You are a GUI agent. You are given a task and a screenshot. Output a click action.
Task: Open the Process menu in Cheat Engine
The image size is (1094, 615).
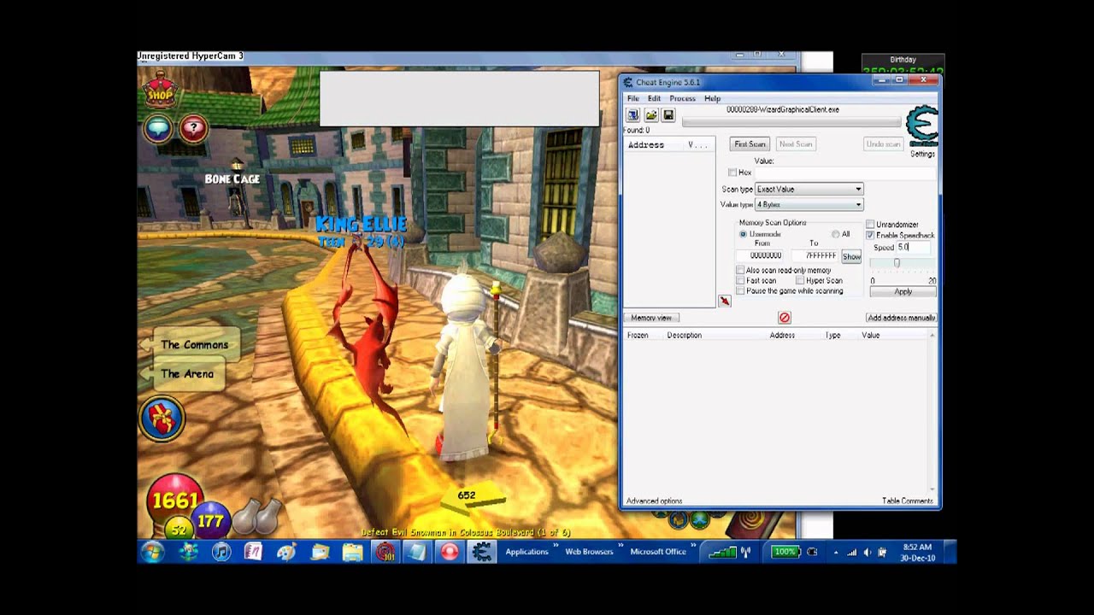[682, 98]
